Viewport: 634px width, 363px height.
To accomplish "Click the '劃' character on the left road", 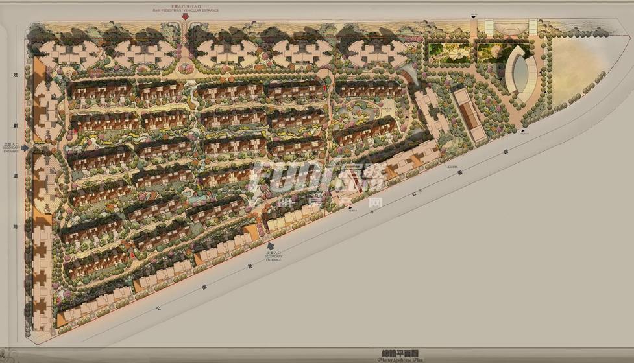I will point(16,126).
